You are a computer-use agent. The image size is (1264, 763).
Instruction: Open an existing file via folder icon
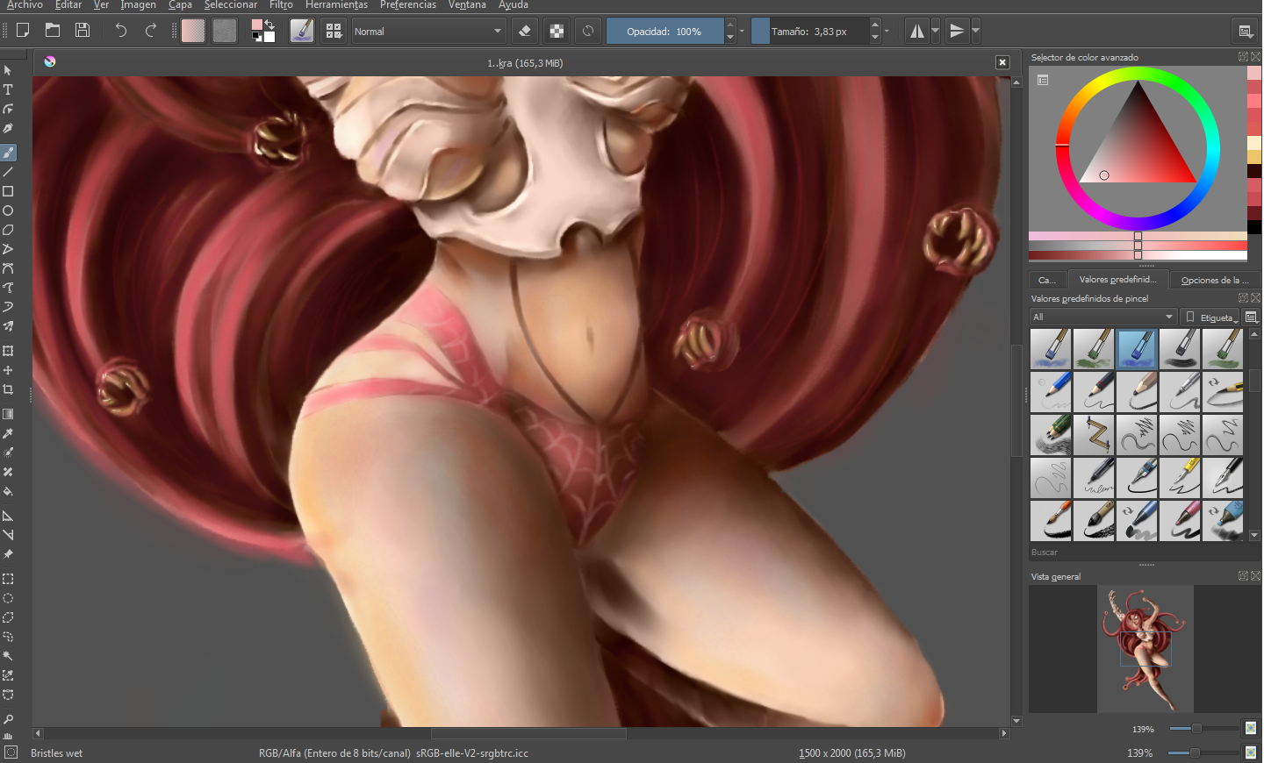[x=53, y=31]
